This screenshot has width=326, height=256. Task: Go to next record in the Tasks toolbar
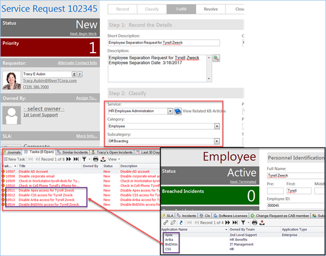click(69, 159)
